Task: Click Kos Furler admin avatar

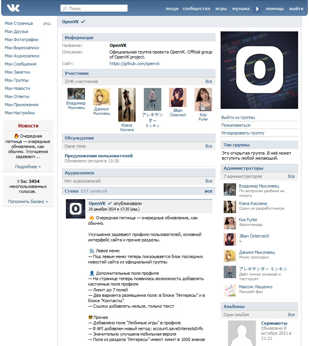Action: (230, 223)
